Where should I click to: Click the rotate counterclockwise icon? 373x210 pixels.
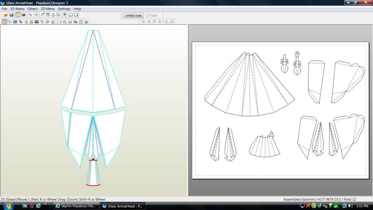(166, 22)
